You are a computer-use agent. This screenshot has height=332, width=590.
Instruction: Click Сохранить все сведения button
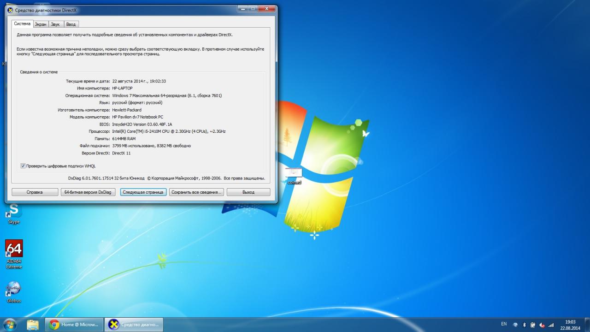click(x=196, y=192)
